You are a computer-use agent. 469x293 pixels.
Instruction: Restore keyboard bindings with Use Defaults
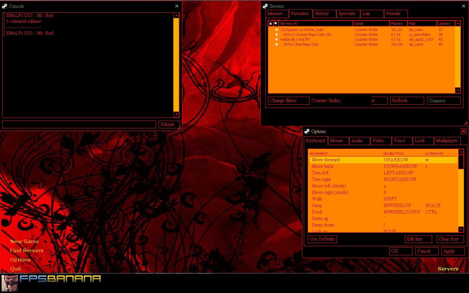[x=322, y=239]
